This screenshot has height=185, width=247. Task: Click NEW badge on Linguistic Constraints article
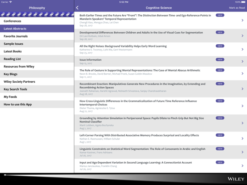220,149
